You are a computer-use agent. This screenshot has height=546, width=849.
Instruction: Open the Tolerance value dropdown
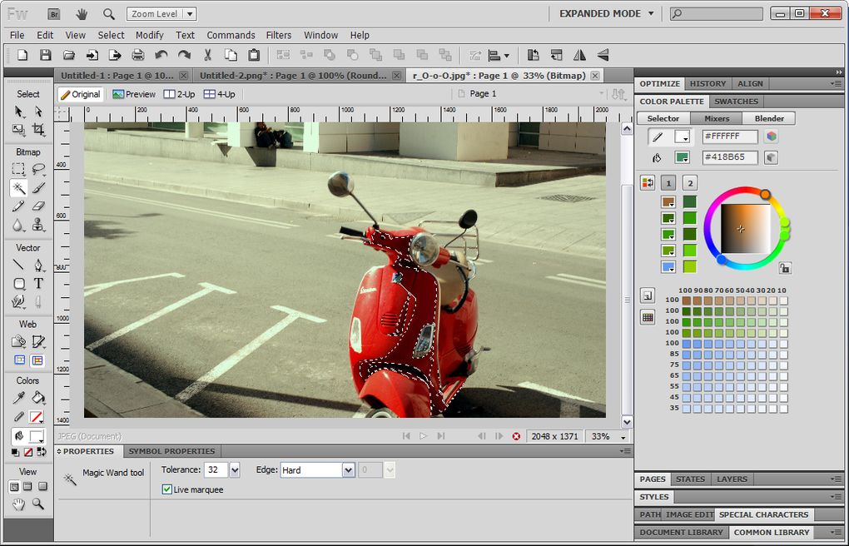click(x=235, y=470)
